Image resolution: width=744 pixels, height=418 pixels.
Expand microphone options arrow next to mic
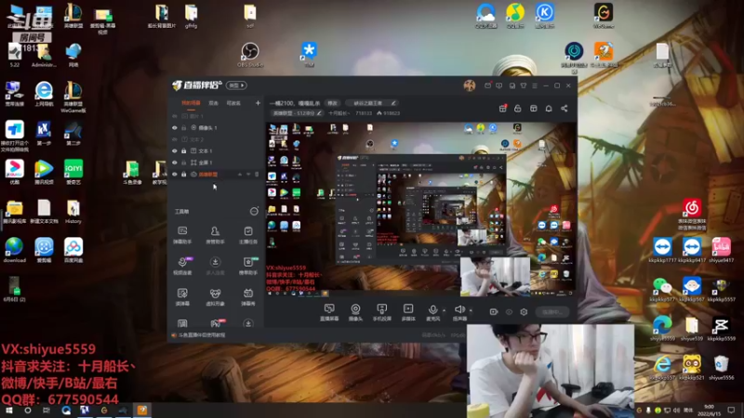click(445, 310)
